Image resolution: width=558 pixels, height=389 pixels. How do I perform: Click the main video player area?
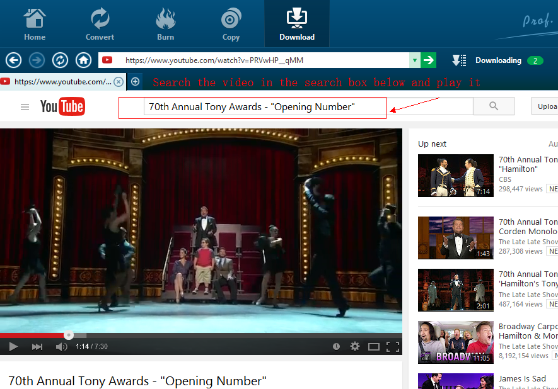201,230
